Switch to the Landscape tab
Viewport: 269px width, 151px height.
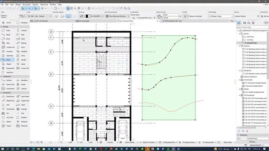(x=84, y=21)
